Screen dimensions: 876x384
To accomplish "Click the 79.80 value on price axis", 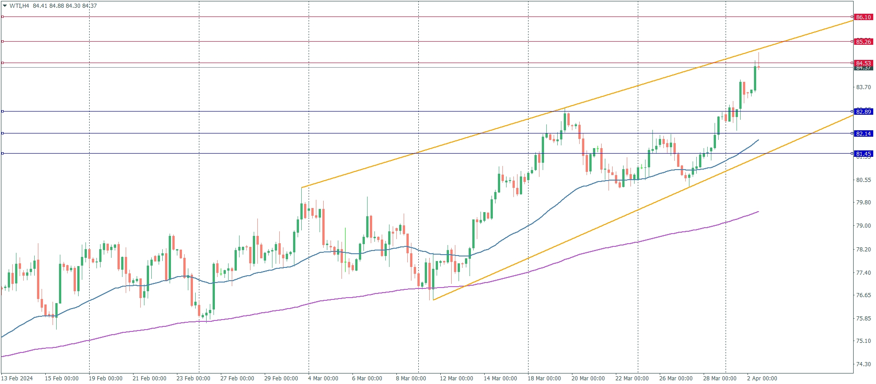I will coord(863,203).
